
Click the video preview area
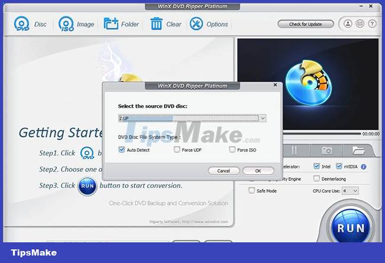[308, 84]
